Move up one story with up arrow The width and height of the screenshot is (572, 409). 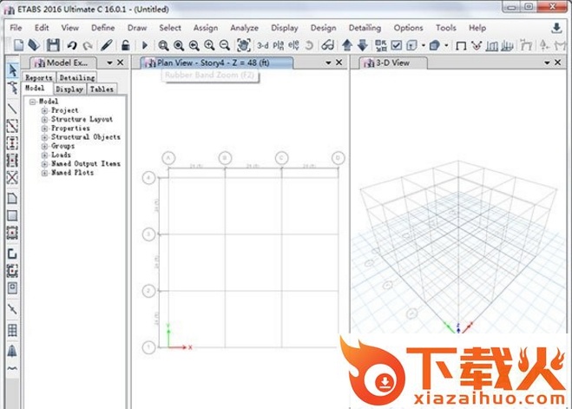(347, 45)
